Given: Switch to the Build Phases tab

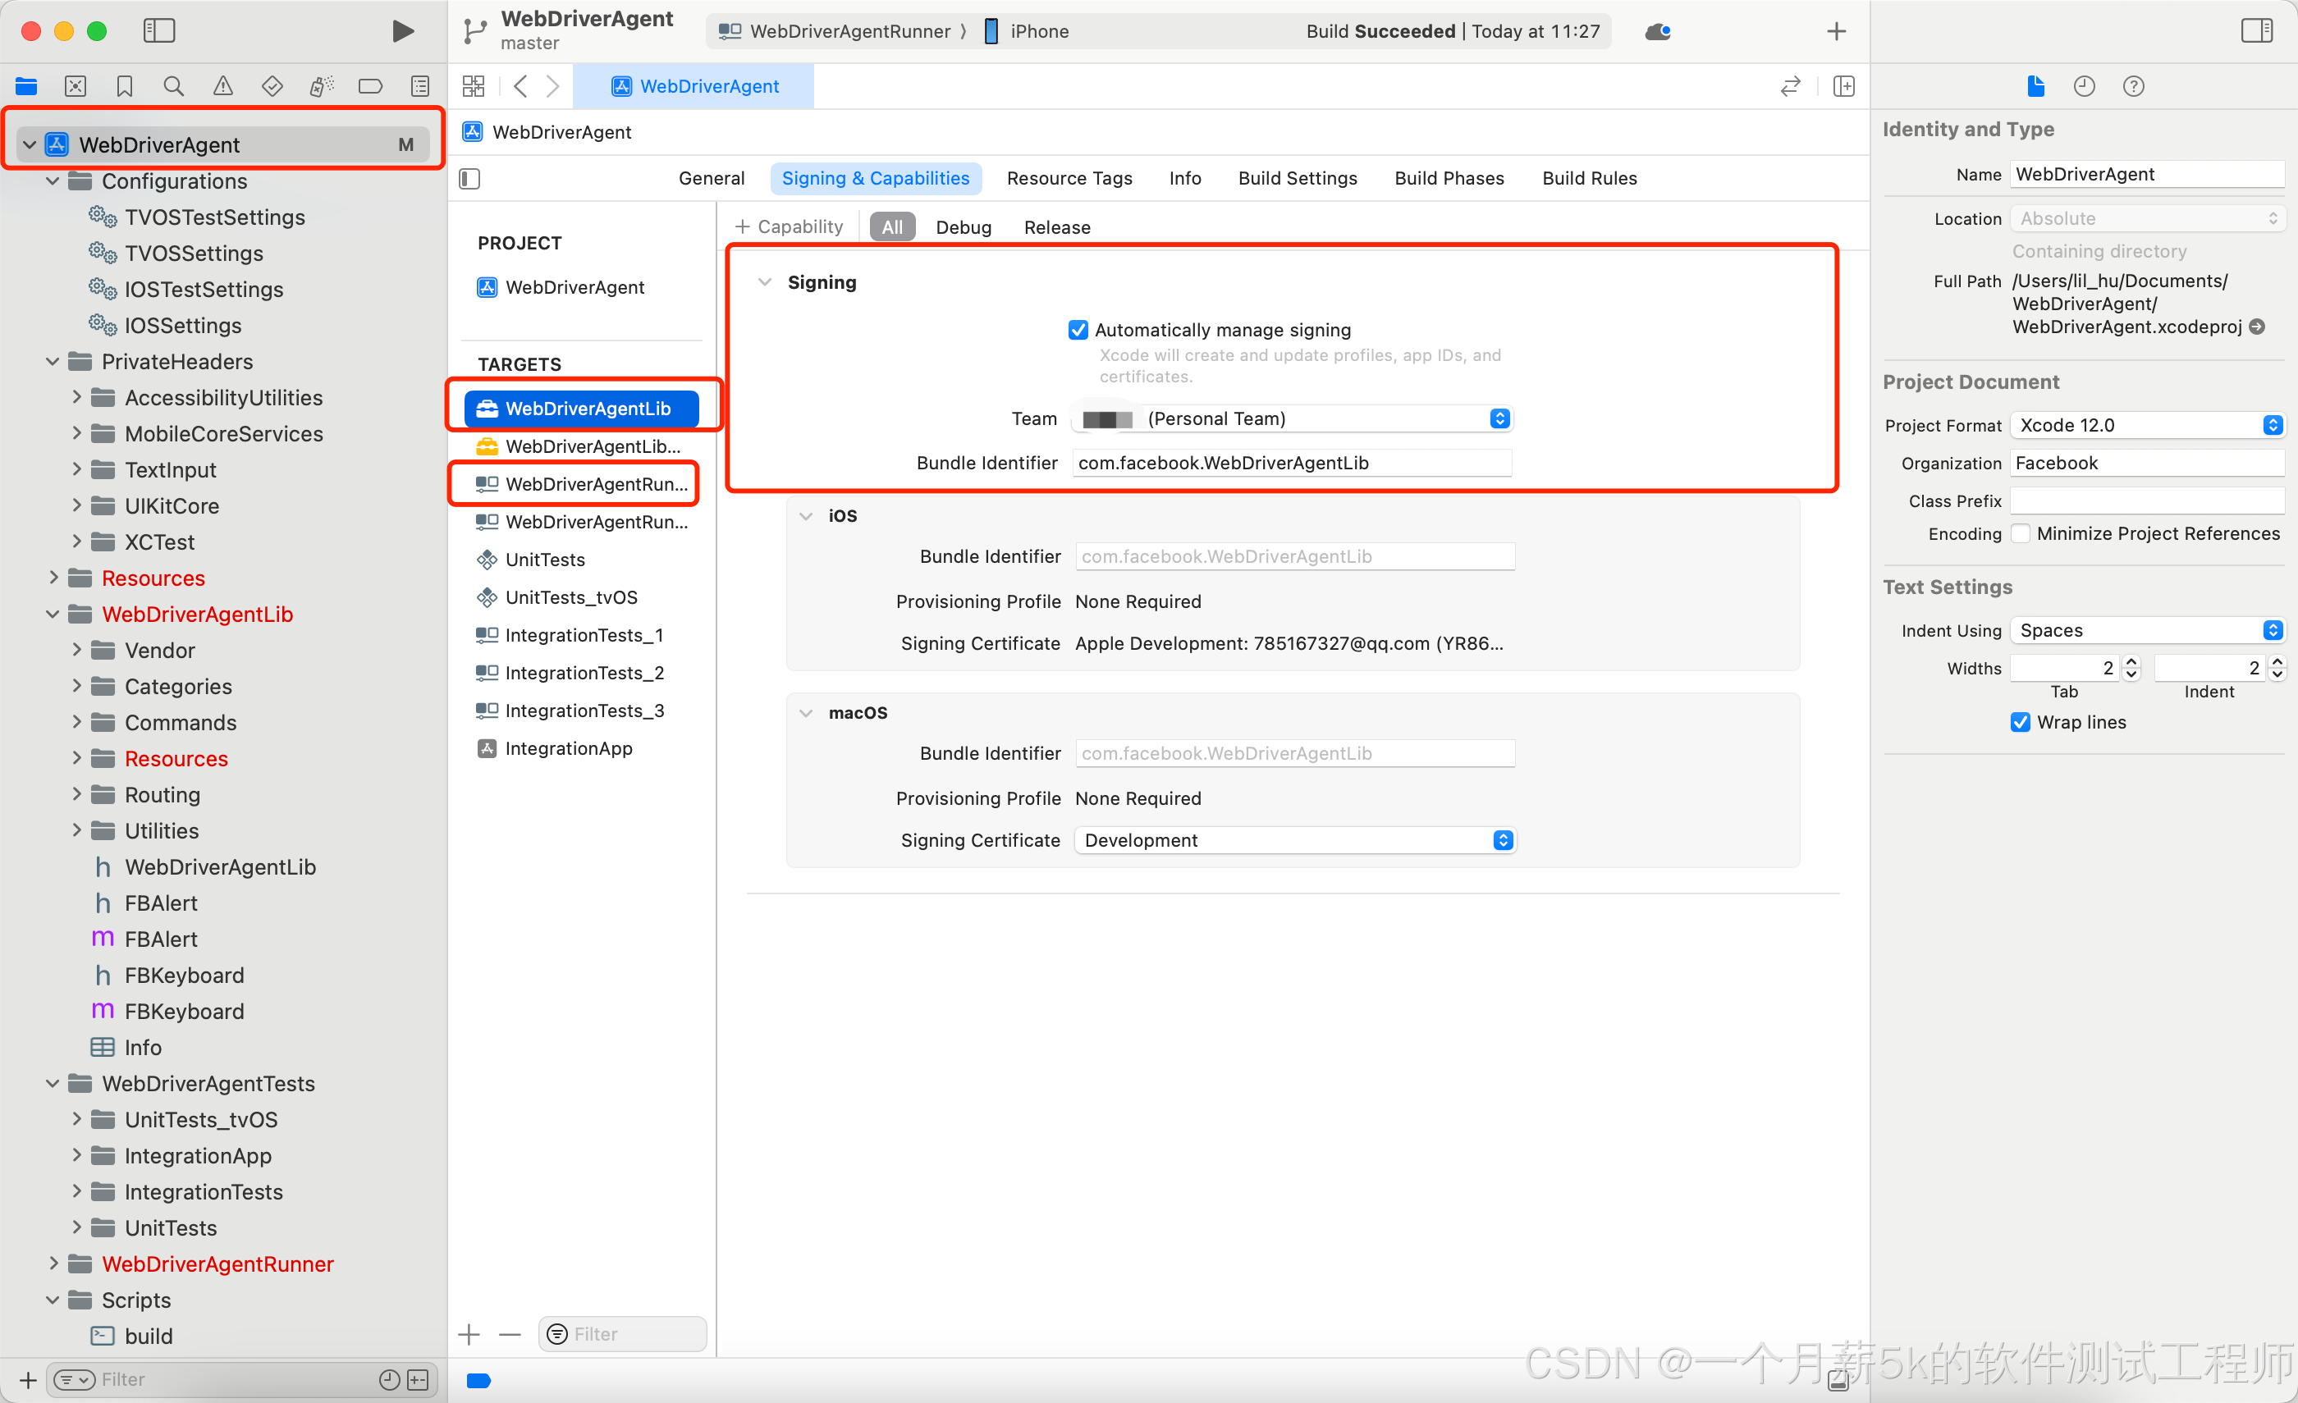Looking at the screenshot, I should coord(1449,178).
